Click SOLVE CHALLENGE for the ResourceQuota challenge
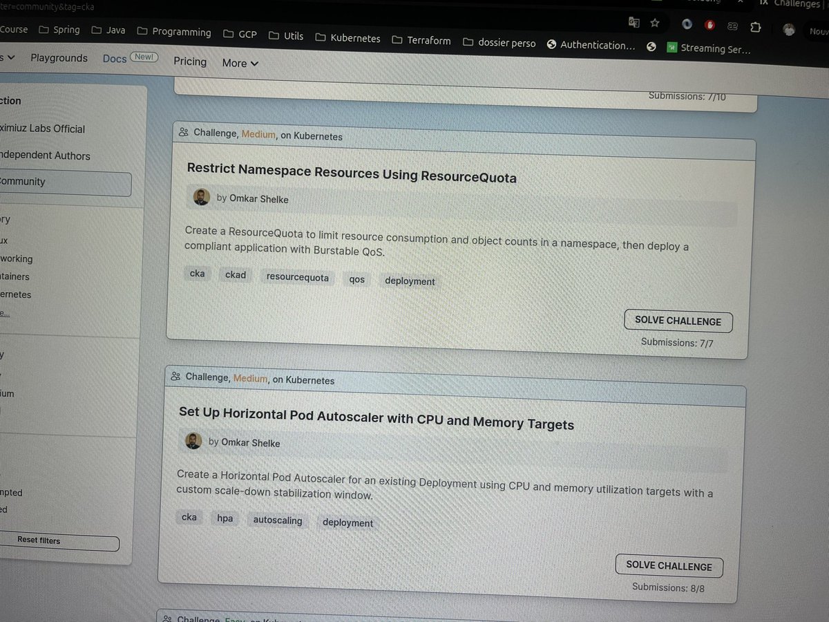The width and height of the screenshot is (829, 622). click(x=678, y=321)
